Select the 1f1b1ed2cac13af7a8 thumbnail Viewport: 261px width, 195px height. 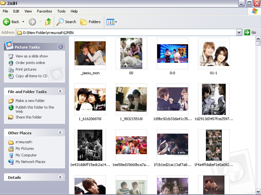click(x=173, y=145)
